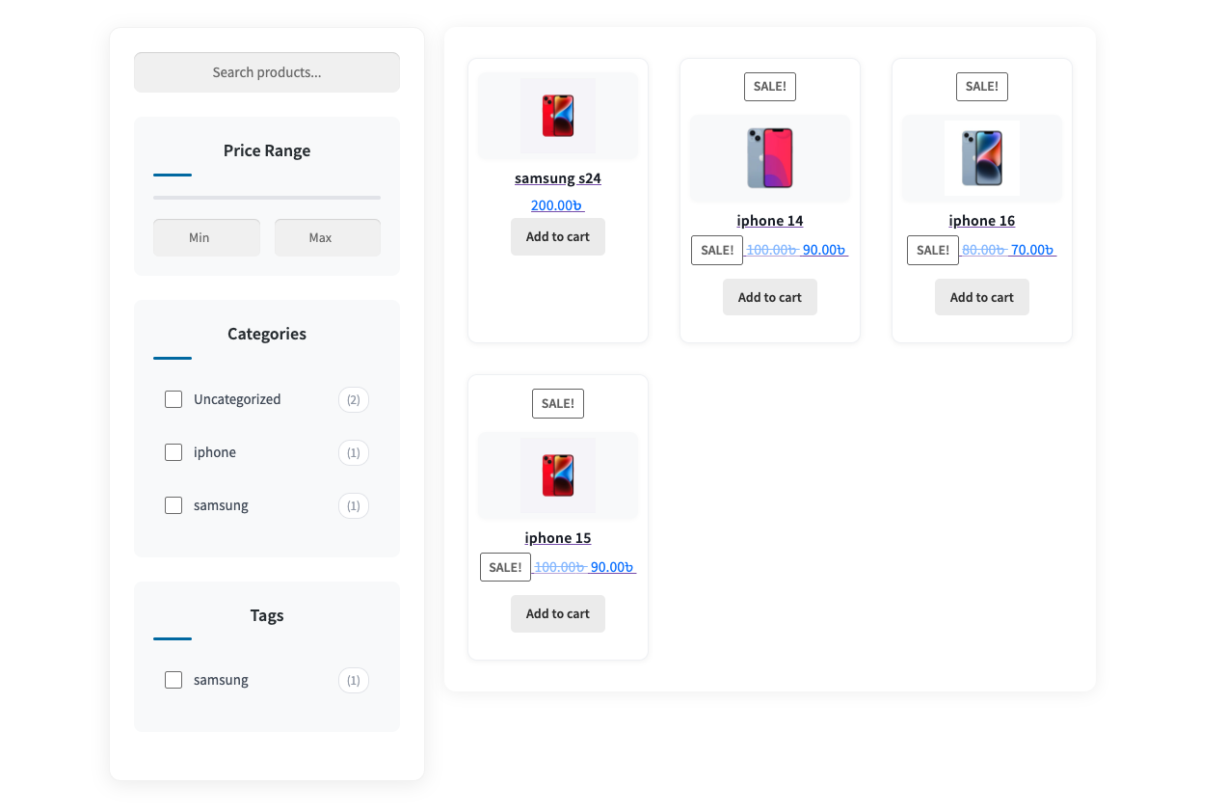Open the samsung s24 product title link

(558, 178)
